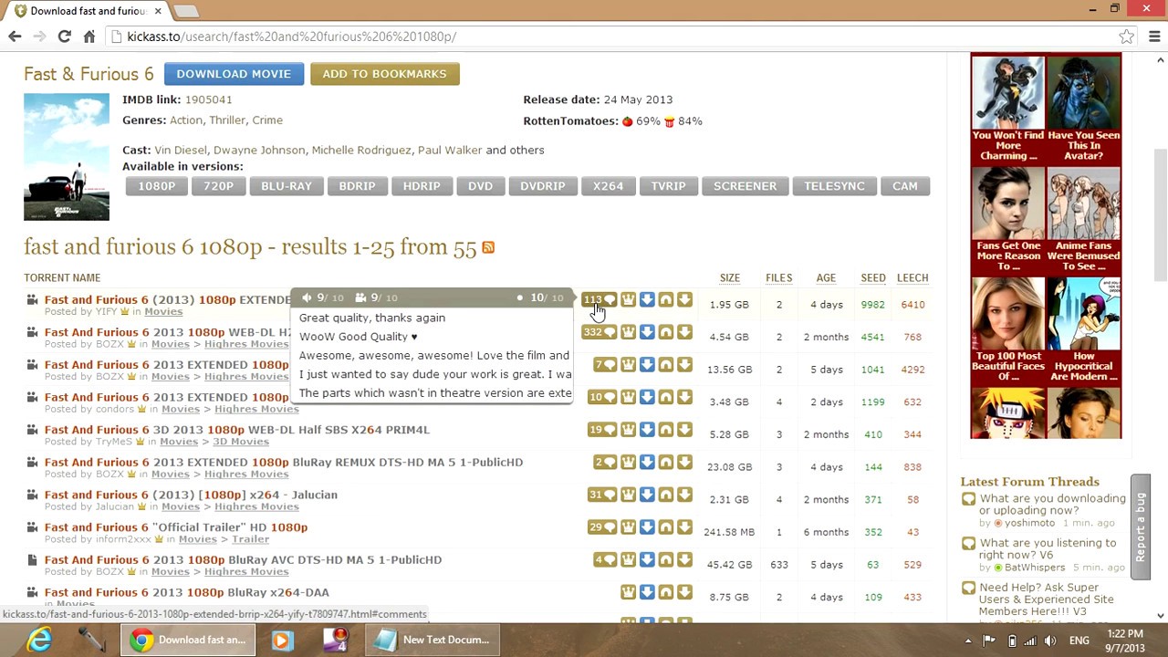The image size is (1168, 657).
Task: Open the Jalucian x264 torrent title
Action: (191, 495)
